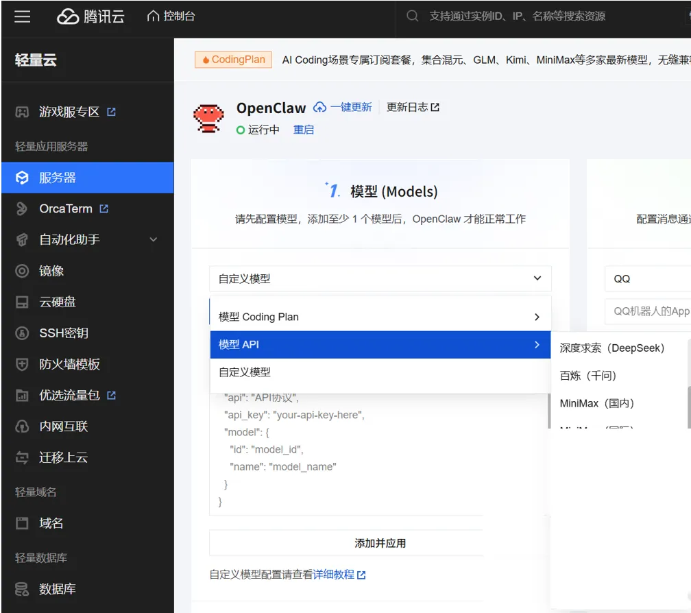Click external link icon beside 游戏服专区
691x613 pixels.
click(112, 112)
